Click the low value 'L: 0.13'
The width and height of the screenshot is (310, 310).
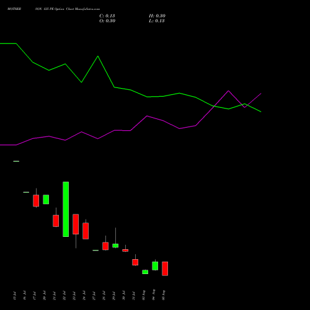point(157,21)
